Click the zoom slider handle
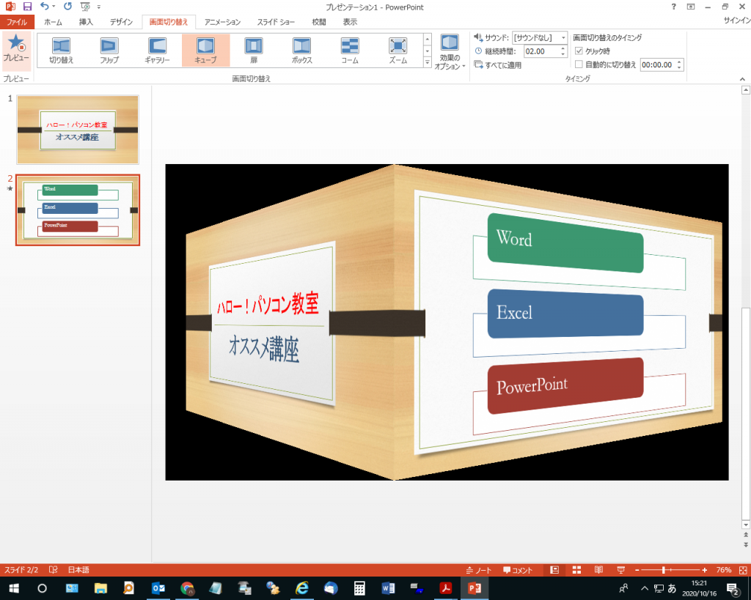Image resolution: width=751 pixels, height=600 pixels. [663, 570]
